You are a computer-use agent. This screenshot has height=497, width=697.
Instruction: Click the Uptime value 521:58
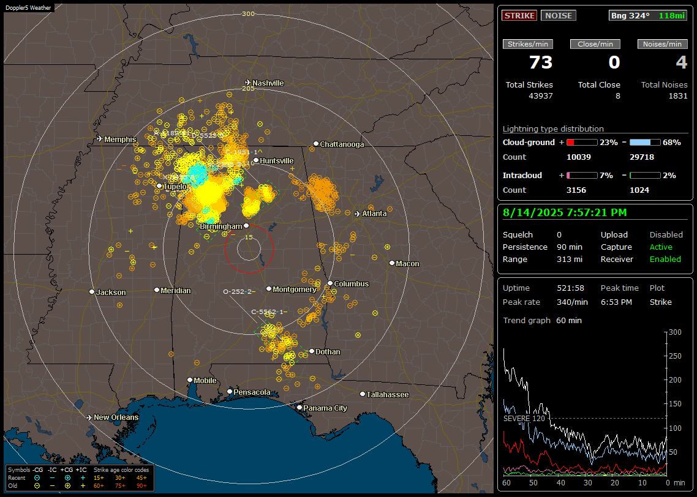[x=570, y=288]
